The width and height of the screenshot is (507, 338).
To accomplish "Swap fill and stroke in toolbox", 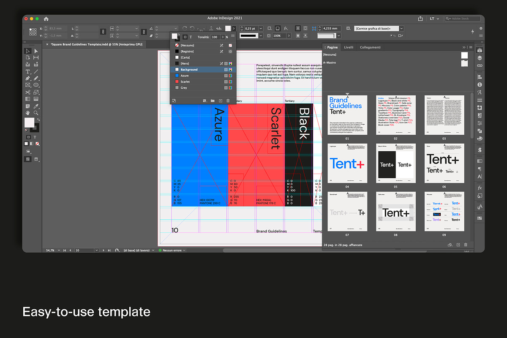I will [38, 120].
